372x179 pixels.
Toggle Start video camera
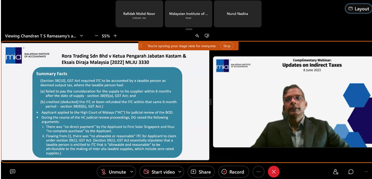(159, 172)
